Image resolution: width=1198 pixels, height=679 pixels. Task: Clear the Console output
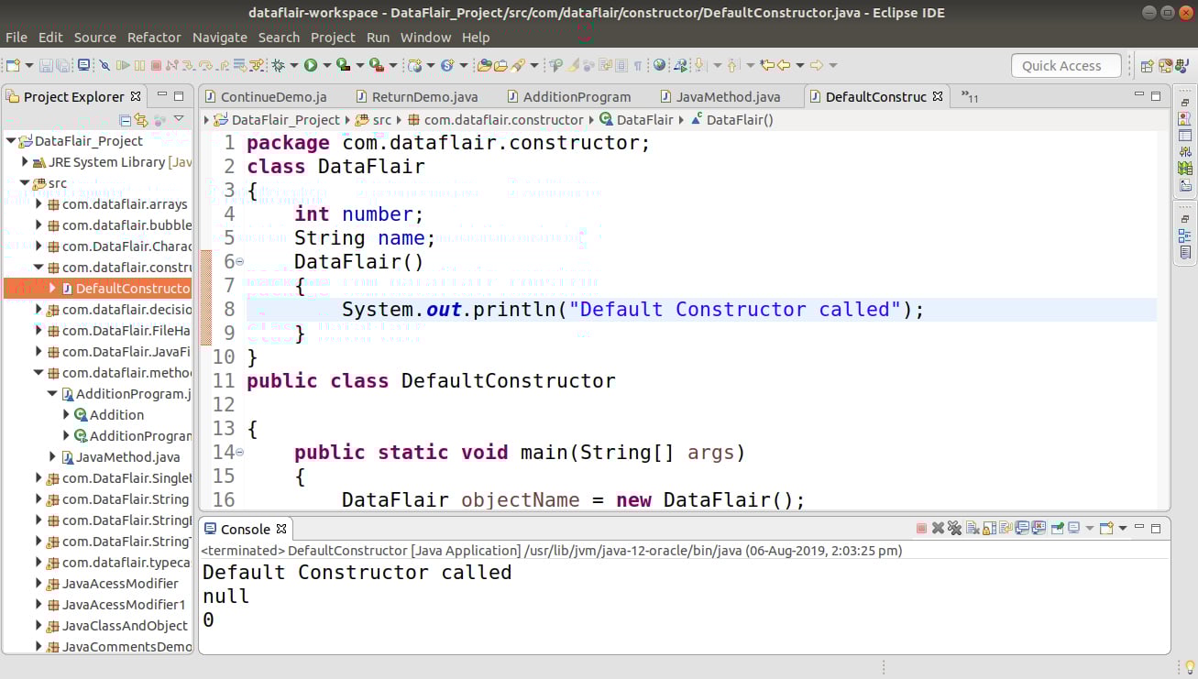pos(972,528)
